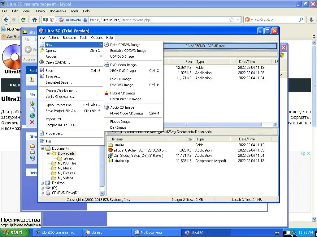This screenshot has height=237, width=317.
Task: Click the Mypal back arrow icon
Action: pyautogui.click(x=6, y=20)
